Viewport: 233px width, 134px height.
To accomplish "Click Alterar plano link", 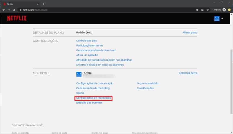I will click(190, 32).
